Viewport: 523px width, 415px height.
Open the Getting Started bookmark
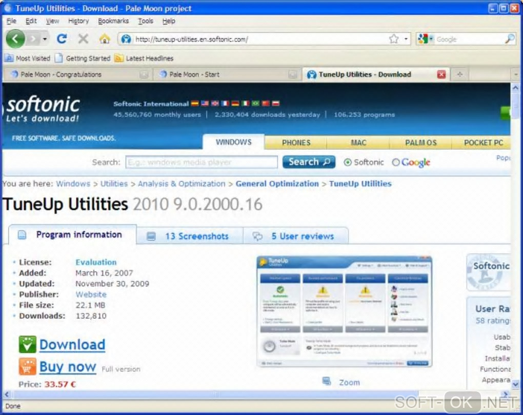coord(83,58)
